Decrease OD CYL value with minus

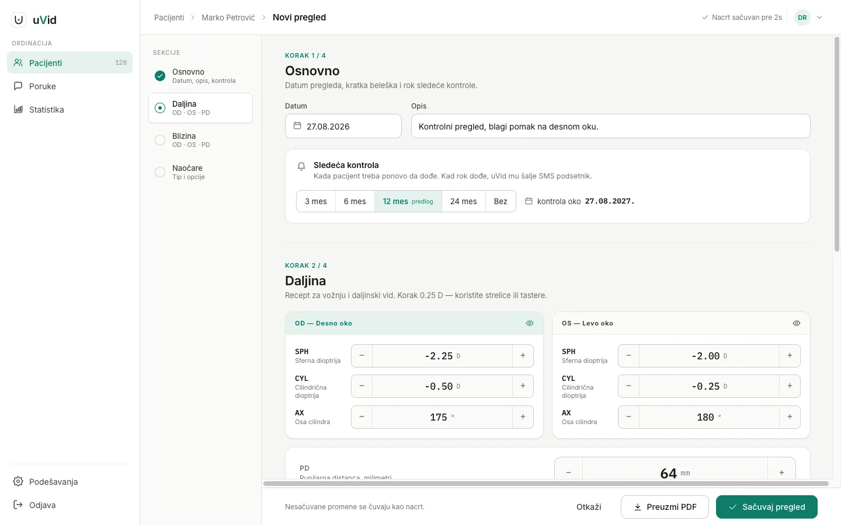click(x=362, y=386)
